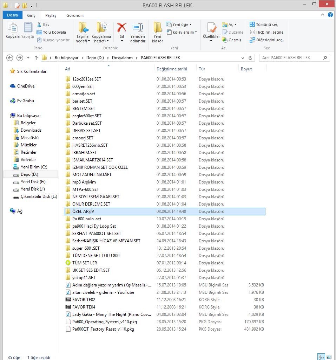336x360 pixels.
Task: Switch to large icons view button
Action: coord(329,357)
